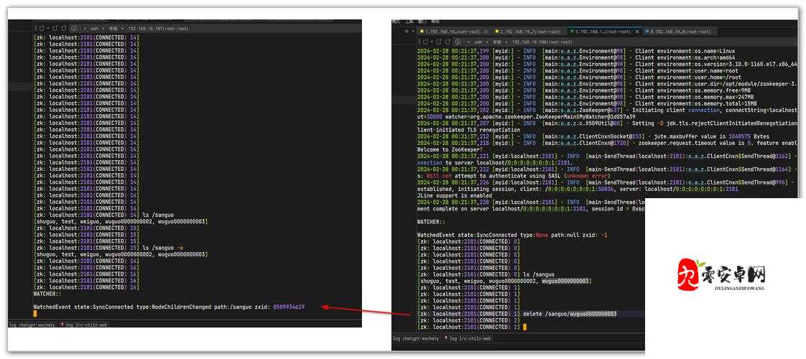This screenshot has height=359, width=806.
Task: Click the delete /sanguo/wuguo0000000003 command line
Action: [x=569, y=314]
